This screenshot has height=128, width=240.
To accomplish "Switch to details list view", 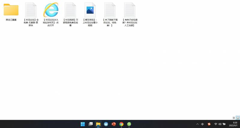I will tap(234, 118).
